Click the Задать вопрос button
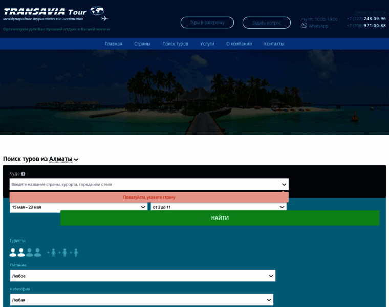 click(x=267, y=23)
